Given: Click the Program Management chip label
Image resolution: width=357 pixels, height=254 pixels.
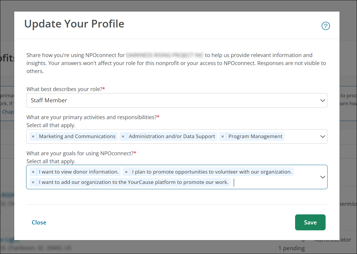Looking at the screenshot, I should click(x=255, y=137).
